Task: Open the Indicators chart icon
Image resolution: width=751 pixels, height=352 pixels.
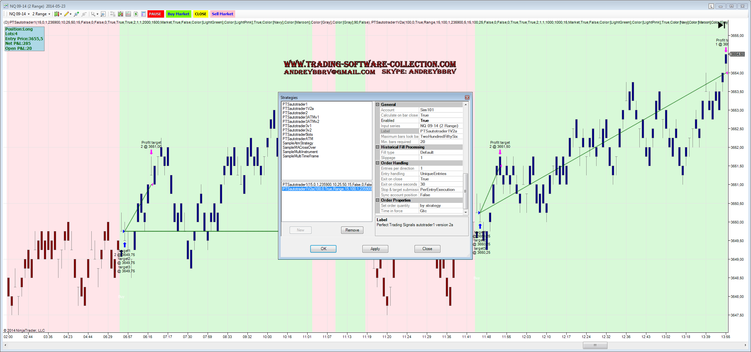Action: click(x=128, y=14)
